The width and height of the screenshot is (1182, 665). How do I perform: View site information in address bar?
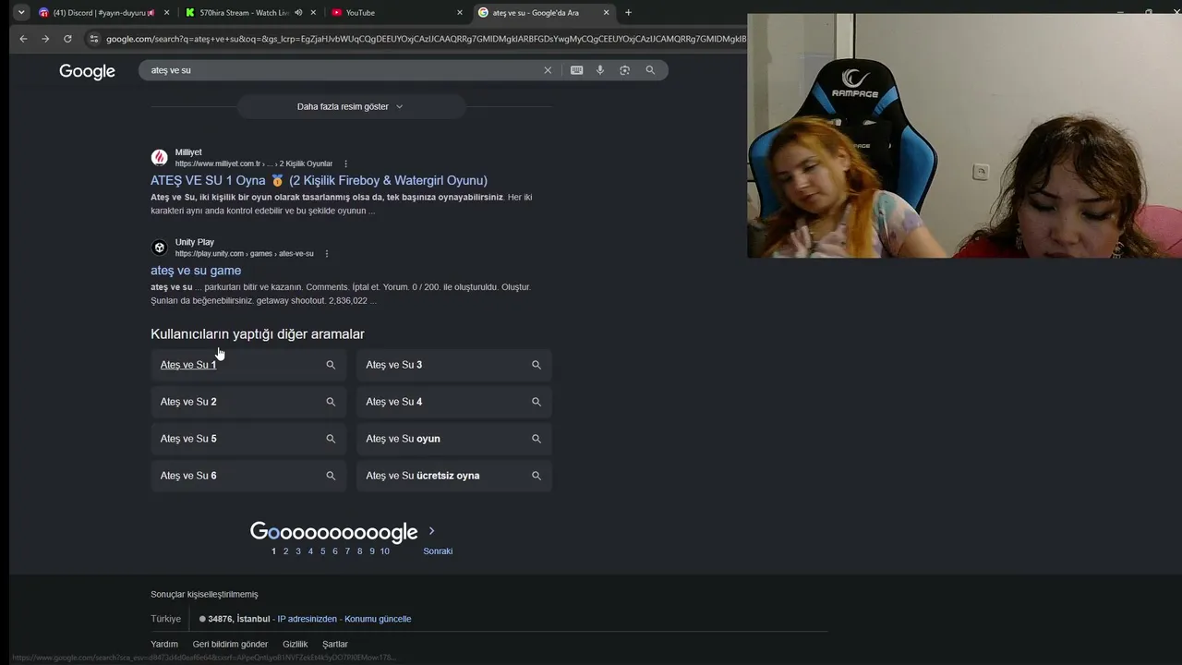(x=93, y=39)
